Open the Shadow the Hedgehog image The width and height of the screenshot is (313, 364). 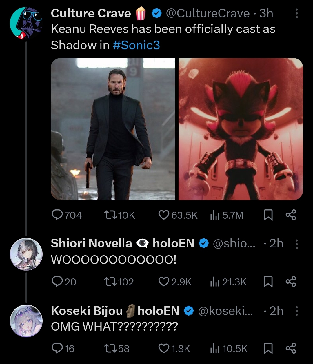click(241, 129)
